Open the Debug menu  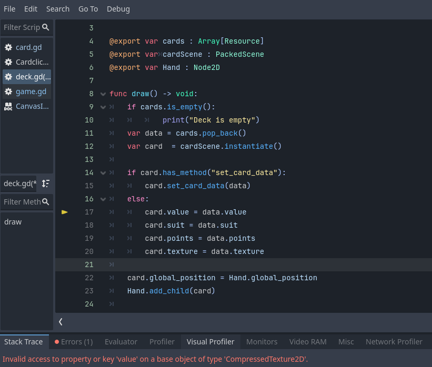[118, 9]
